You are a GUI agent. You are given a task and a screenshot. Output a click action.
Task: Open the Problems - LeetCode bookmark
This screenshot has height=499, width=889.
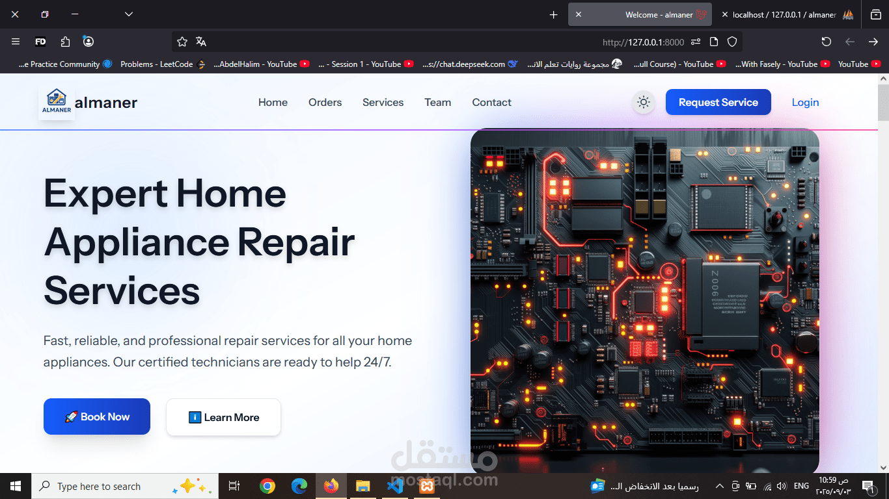pos(163,64)
